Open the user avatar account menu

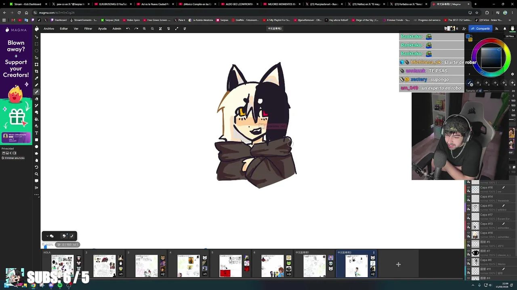[512, 29]
